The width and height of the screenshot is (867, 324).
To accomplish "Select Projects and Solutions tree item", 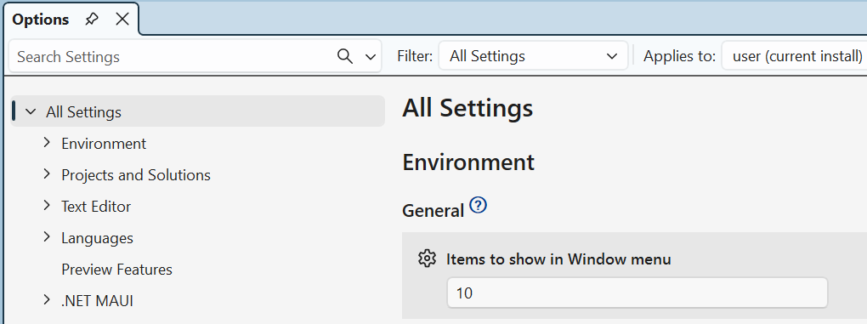I will (136, 175).
